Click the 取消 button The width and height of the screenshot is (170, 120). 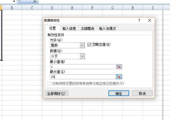(142, 93)
